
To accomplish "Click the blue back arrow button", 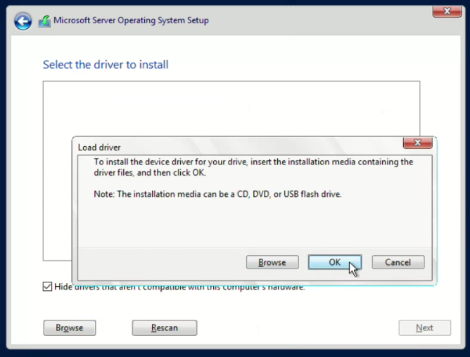I will coord(23,20).
